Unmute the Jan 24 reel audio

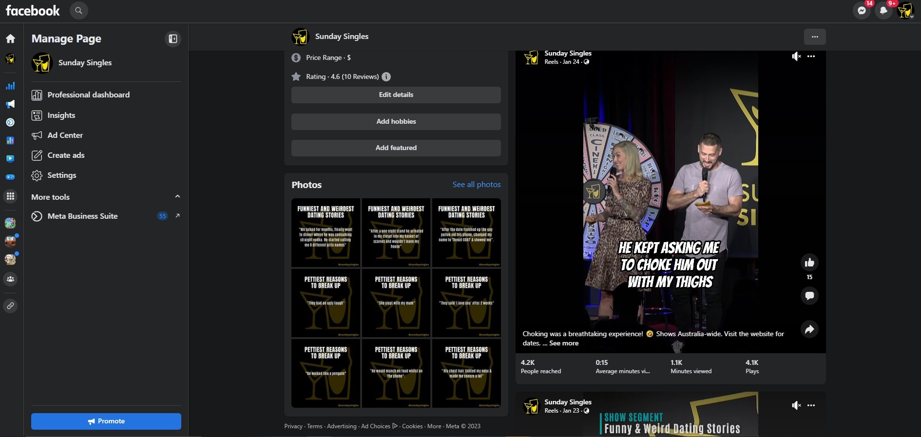[x=796, y=57]
